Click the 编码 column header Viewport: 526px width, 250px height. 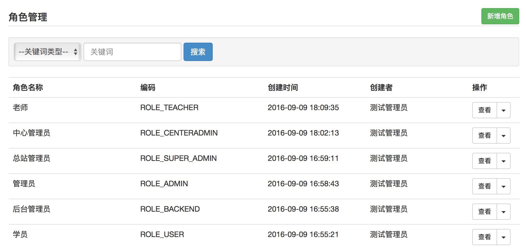pos(148,87)
